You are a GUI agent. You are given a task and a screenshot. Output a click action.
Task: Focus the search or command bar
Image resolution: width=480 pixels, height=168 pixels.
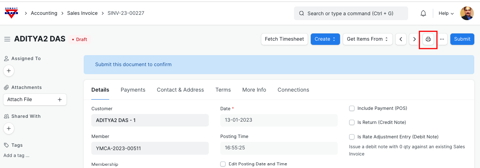point(351,13)
